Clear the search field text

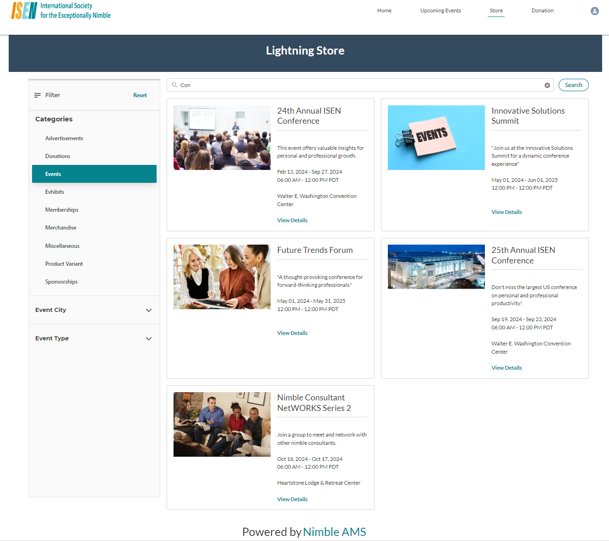547,85
